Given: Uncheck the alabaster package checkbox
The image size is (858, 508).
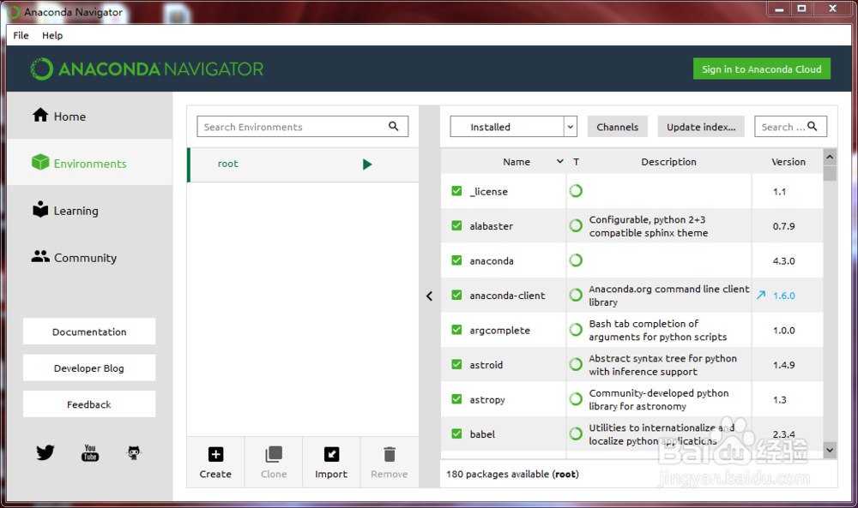Looking at the screenshot, I should click(456, 225).
